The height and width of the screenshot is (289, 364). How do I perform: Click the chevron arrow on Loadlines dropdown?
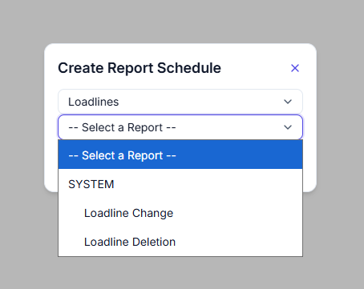click(288, 102)
